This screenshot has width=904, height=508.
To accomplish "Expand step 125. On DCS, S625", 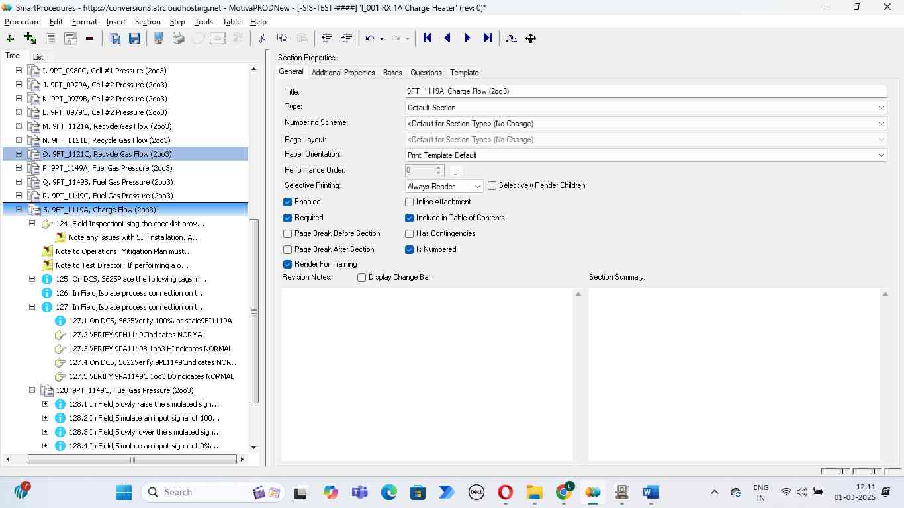I will 32,279.
